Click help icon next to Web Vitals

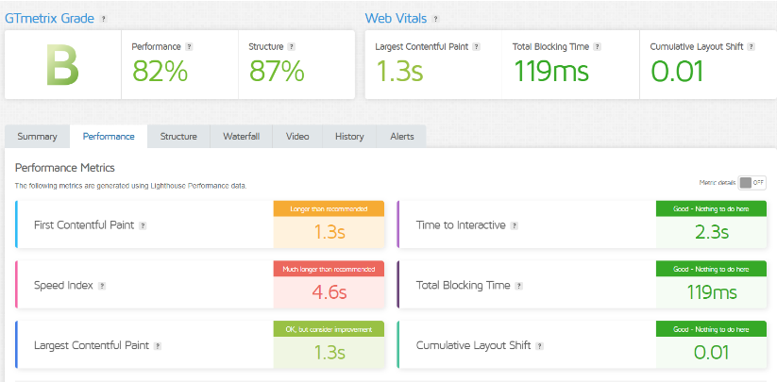435,19
